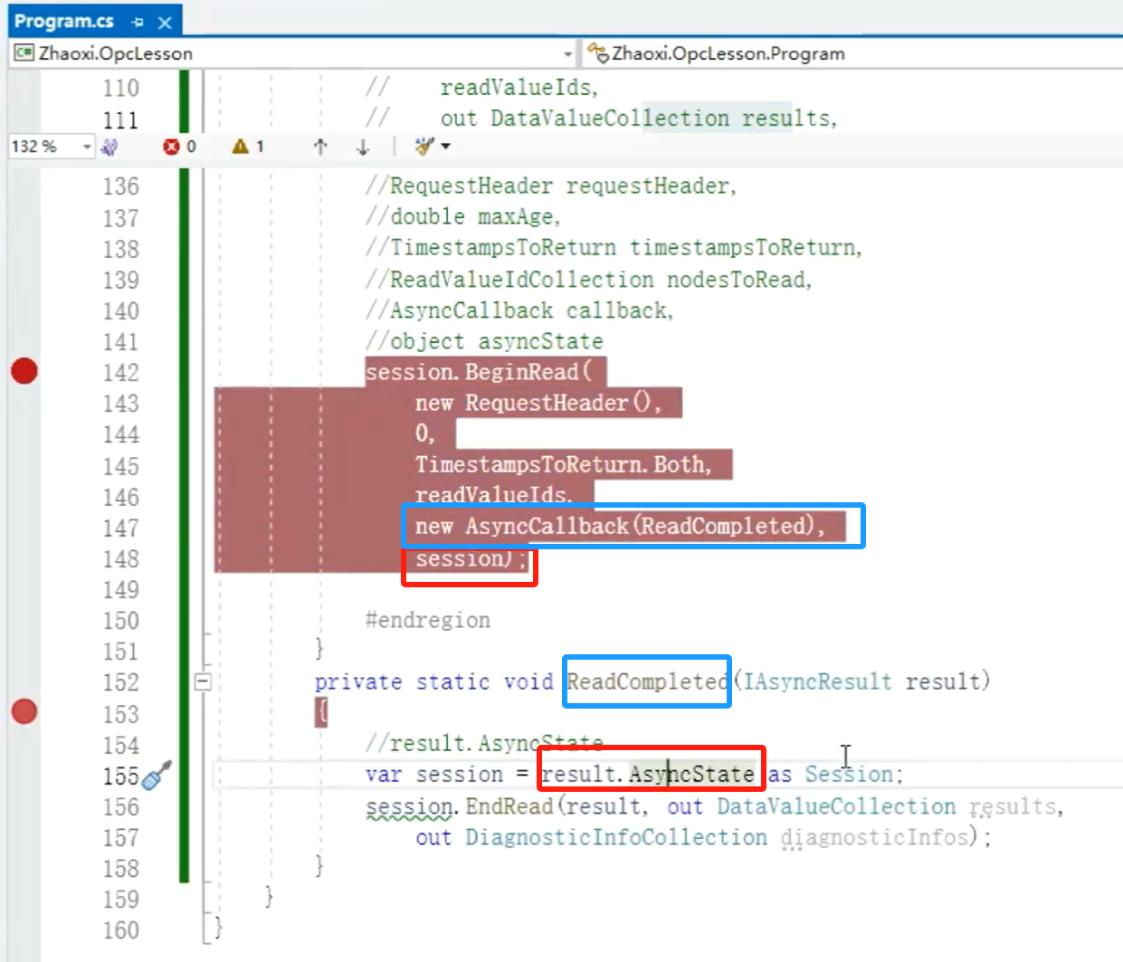Viewport: 1123px width, 962px height.
Task: Close the Program.cs tab
Action: [165, 22]
